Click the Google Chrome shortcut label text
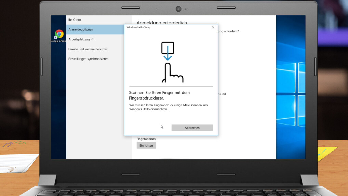Screen dimensions: 348x196 pyautogui.click(x=58, y=41)
